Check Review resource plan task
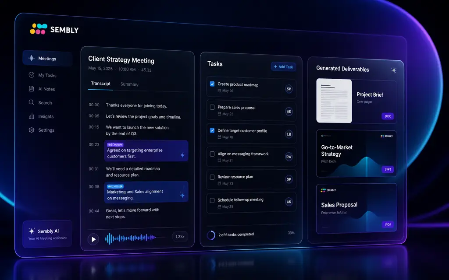The image size is (449, 280). [212, 177]
